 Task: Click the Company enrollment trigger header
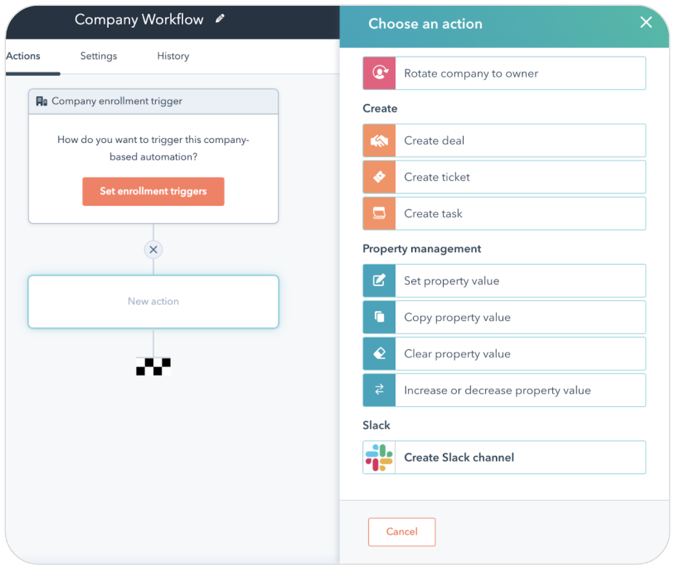[x=153, y=102]
